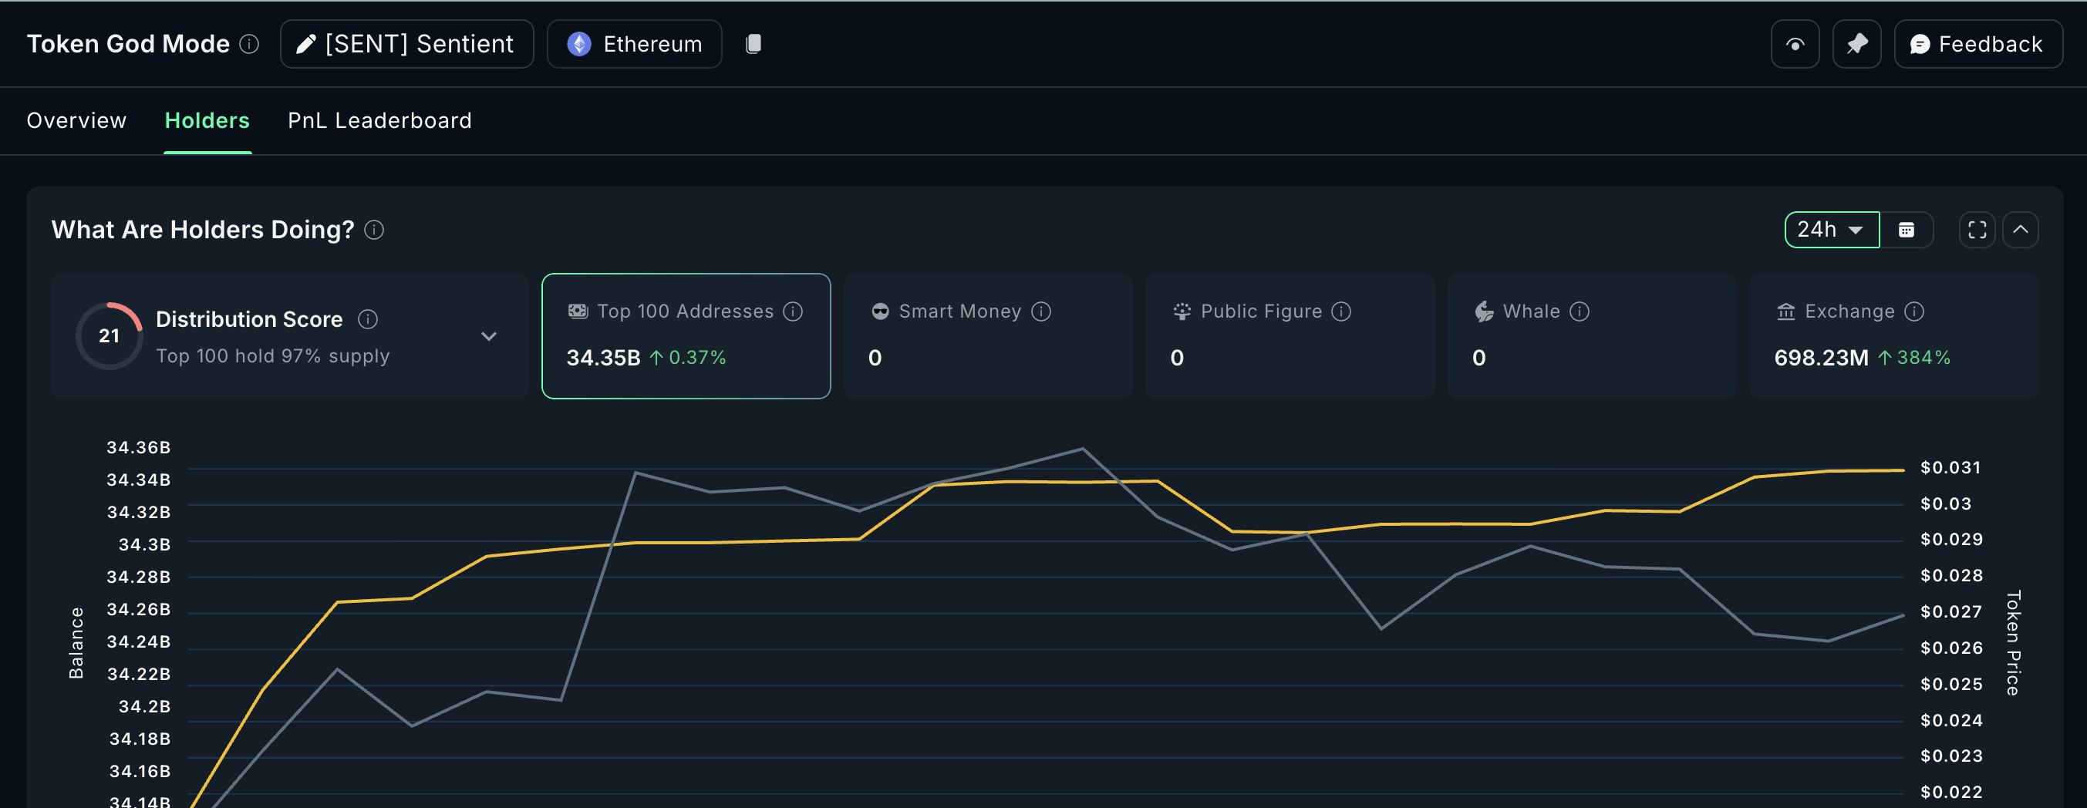Collapse the What Are Holders Doing panel
This screenshot has width=2087, height=808.
[x=2021, y=229]
